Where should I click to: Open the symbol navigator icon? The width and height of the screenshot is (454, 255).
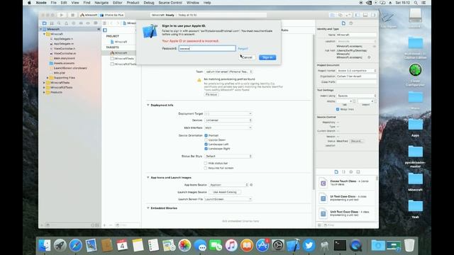click(x=52, y=23)
